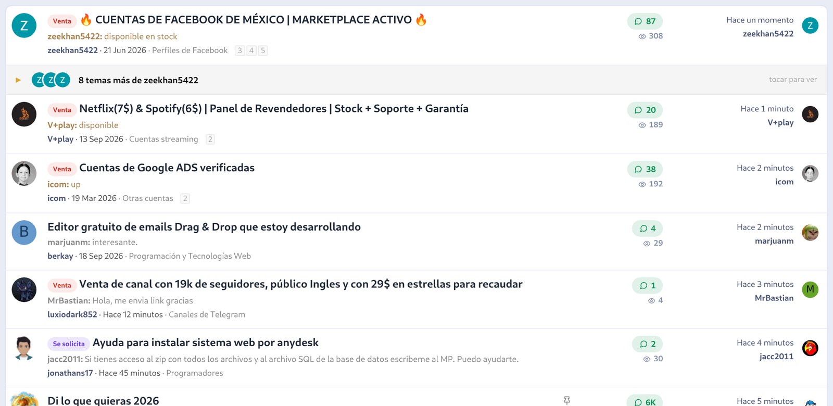Click Venta tag on Google ADS thread

pyautogui.click(x=62, y=169)
